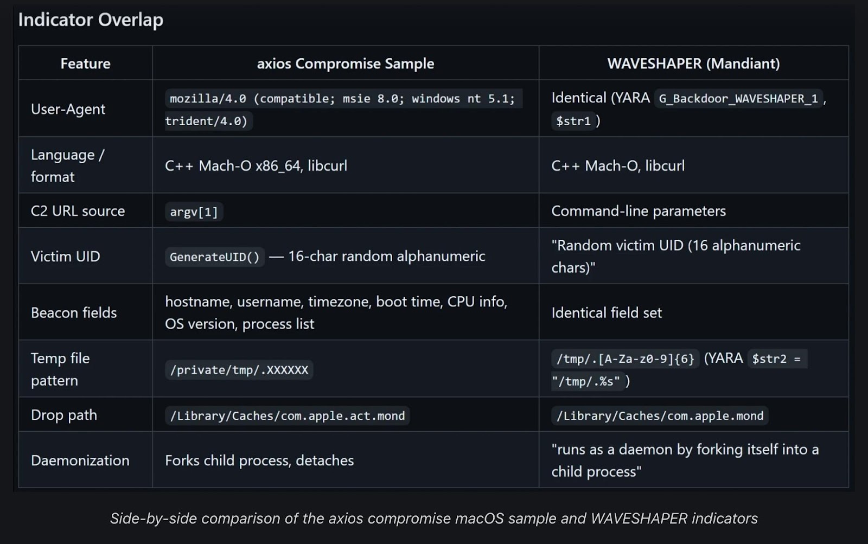Click the WAVESHAPER (Mandiant) column header

point(693,63)
